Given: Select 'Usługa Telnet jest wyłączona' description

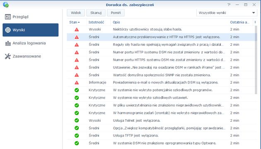Looking at the screenshot, I should [x=136, y=121].
